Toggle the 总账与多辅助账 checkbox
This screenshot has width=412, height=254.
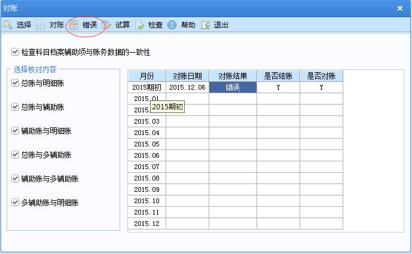point(16,155)
